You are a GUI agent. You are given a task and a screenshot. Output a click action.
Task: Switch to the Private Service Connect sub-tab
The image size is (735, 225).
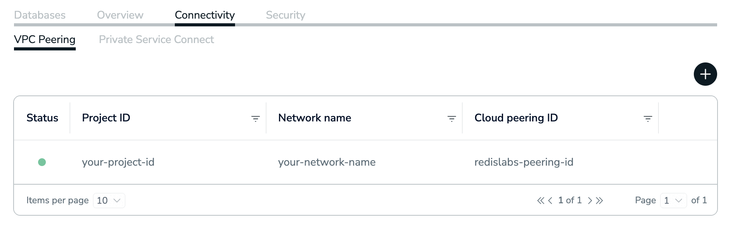click(x=156, y=40)
